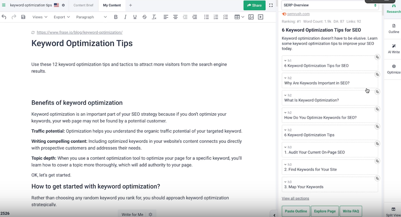Expand 'Why Are Keywords Important in SEO?' section
The width and height of the screenshot is (401, 217).
[x=286, y=78]
